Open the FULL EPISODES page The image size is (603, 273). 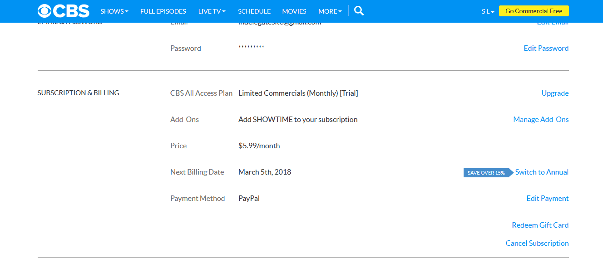(x=163, y=11)
